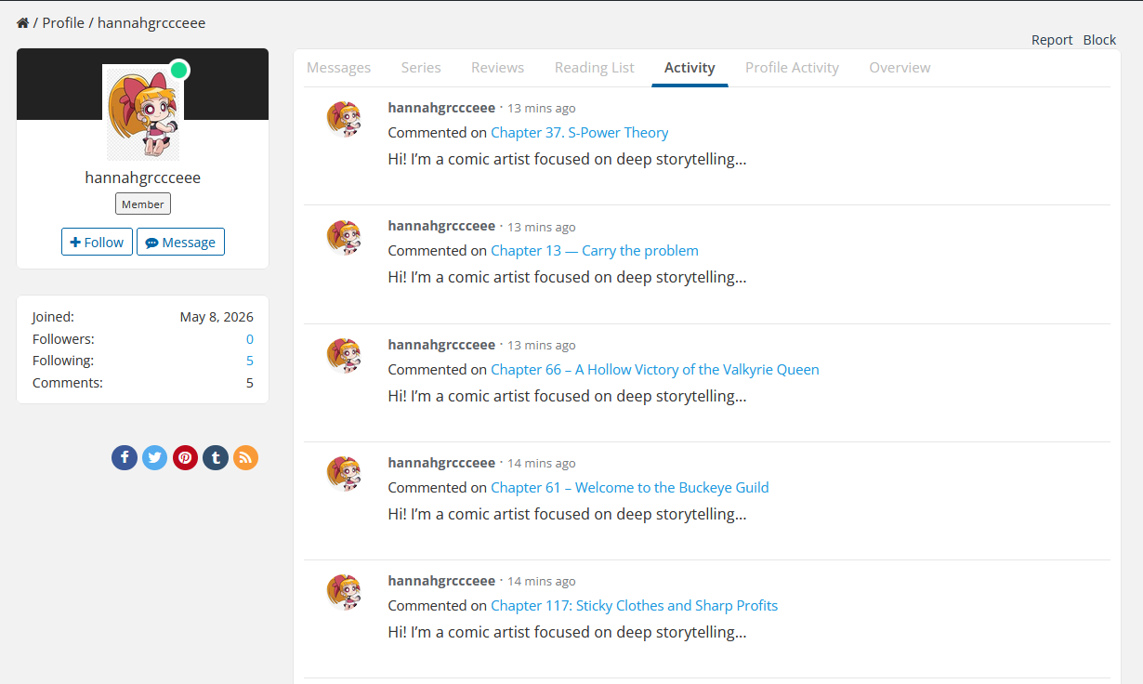Screen dimensions: 1143x684
Task: Click the Joined date May 8, 2026
Action: click(217, 317)
